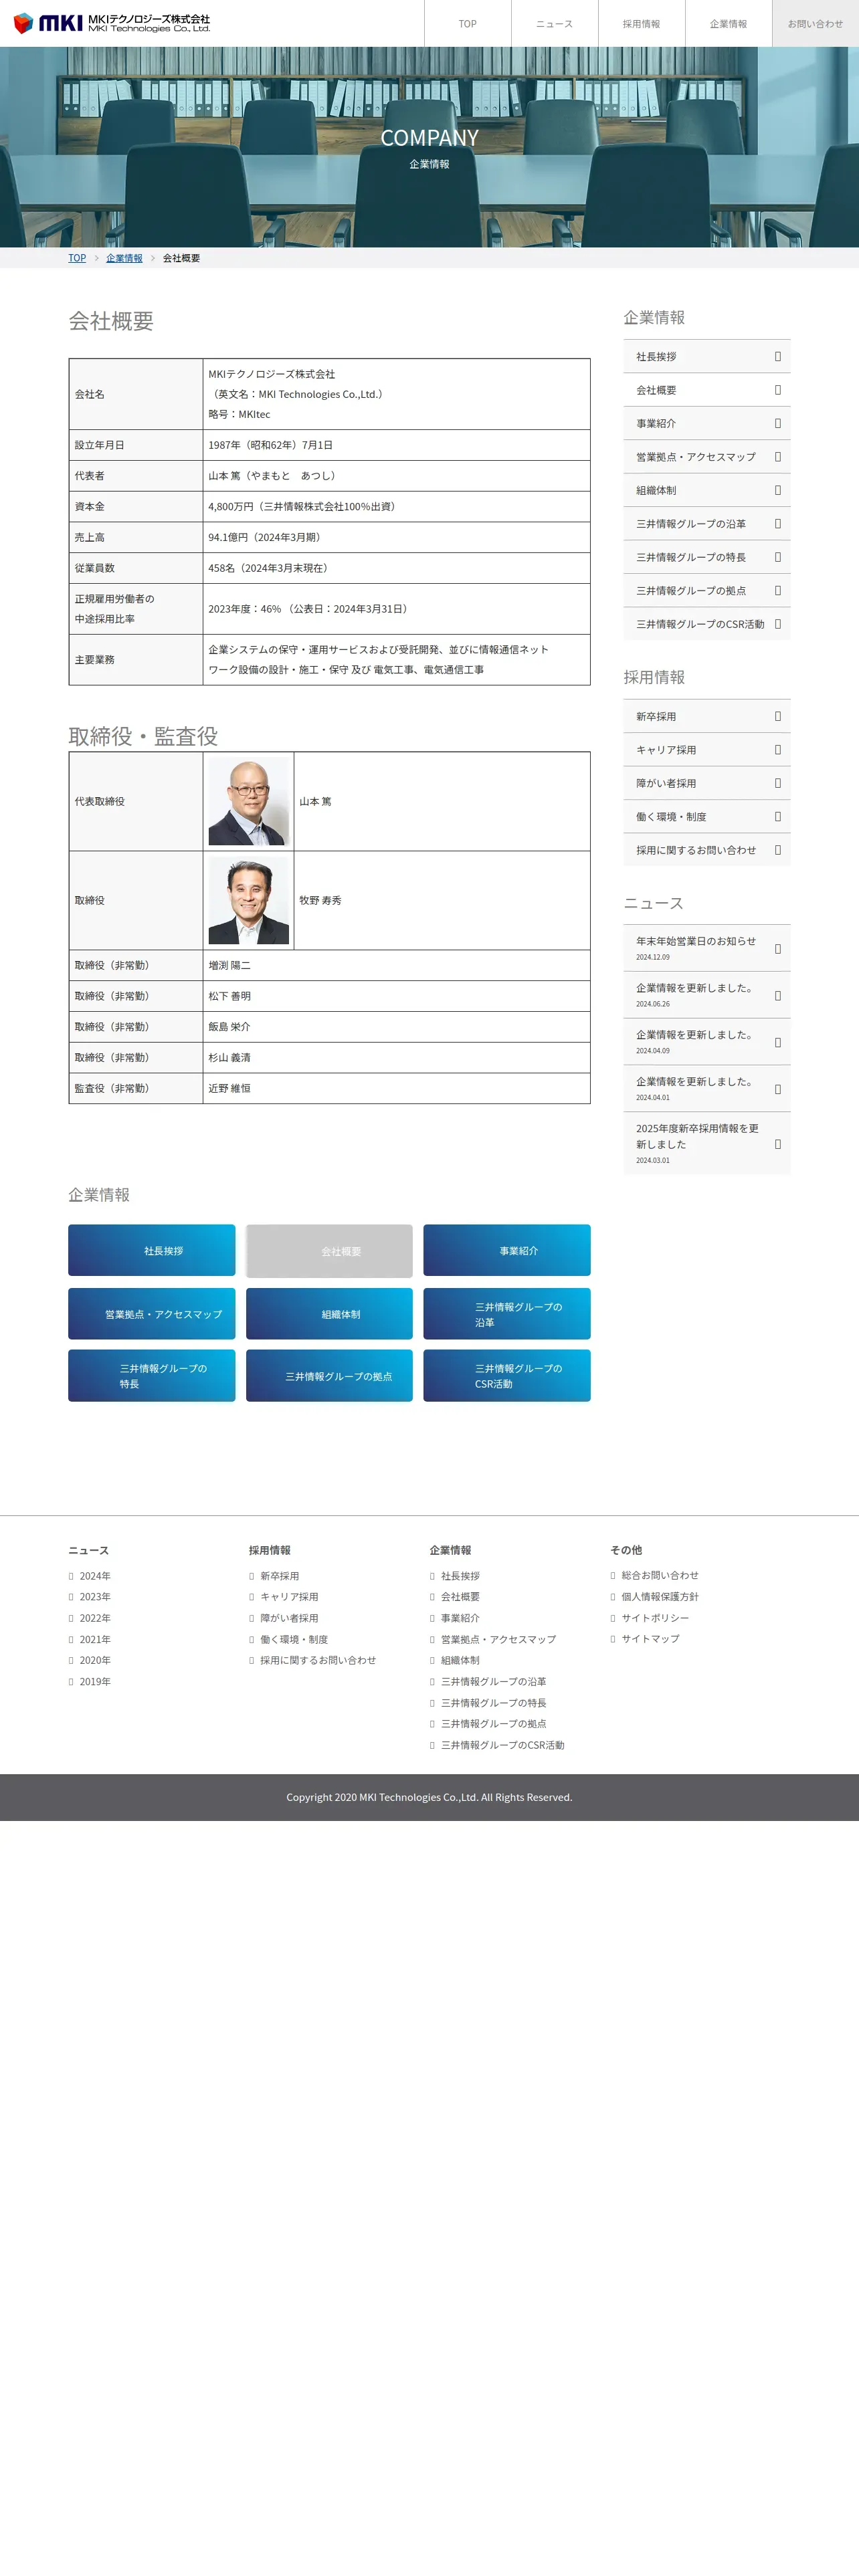This screenshot has height=2576, width=859.
Task: Open 社長挨拶 in sidebar
Action: coord(706,356)
